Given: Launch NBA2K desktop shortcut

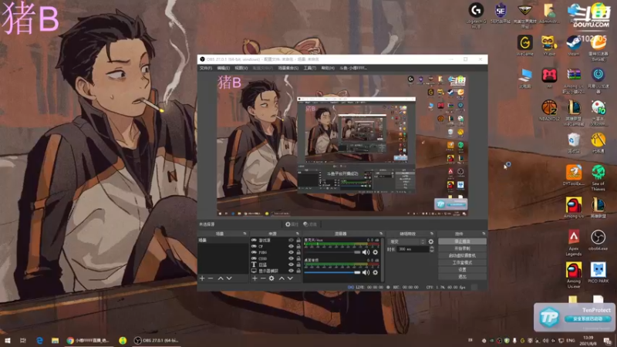Looking at the screenshot, I should (x=549, y=110).
